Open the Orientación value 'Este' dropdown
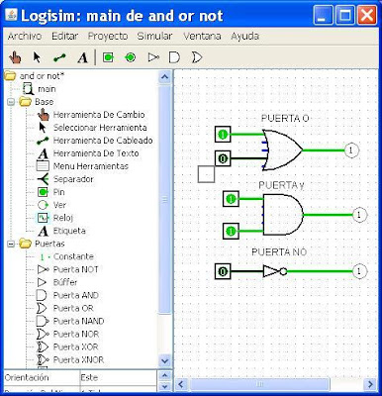 pyautogui.click(x=118, y=377)
